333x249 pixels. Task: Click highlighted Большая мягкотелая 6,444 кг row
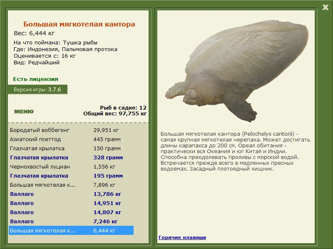(71, 230)
